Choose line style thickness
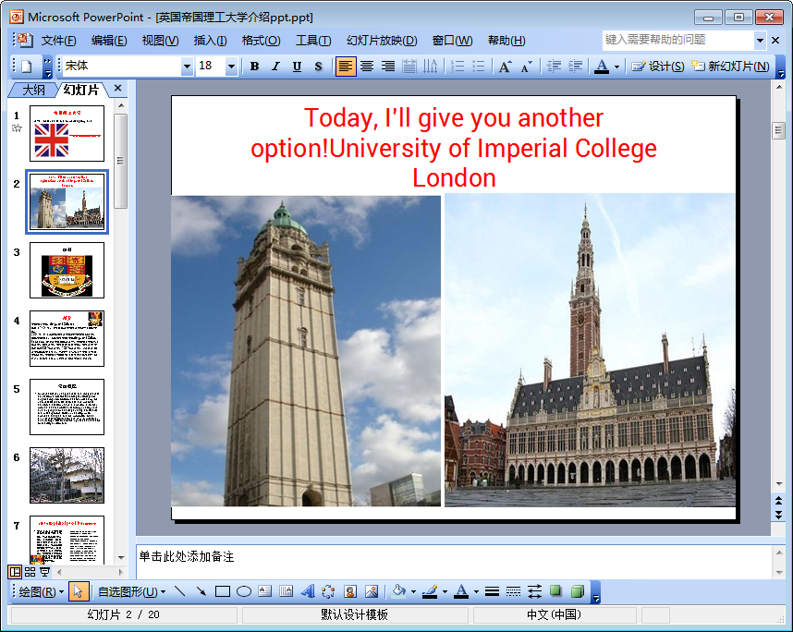This screenshot has height=632, width=793. pyautogui.click(x=492, y=591)
